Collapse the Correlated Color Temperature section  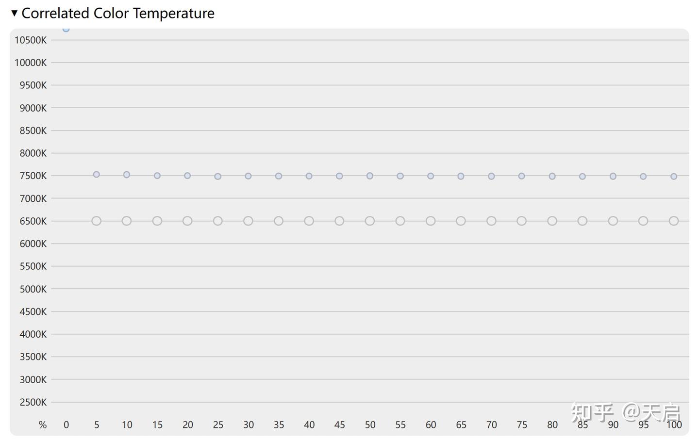[14, 13]
